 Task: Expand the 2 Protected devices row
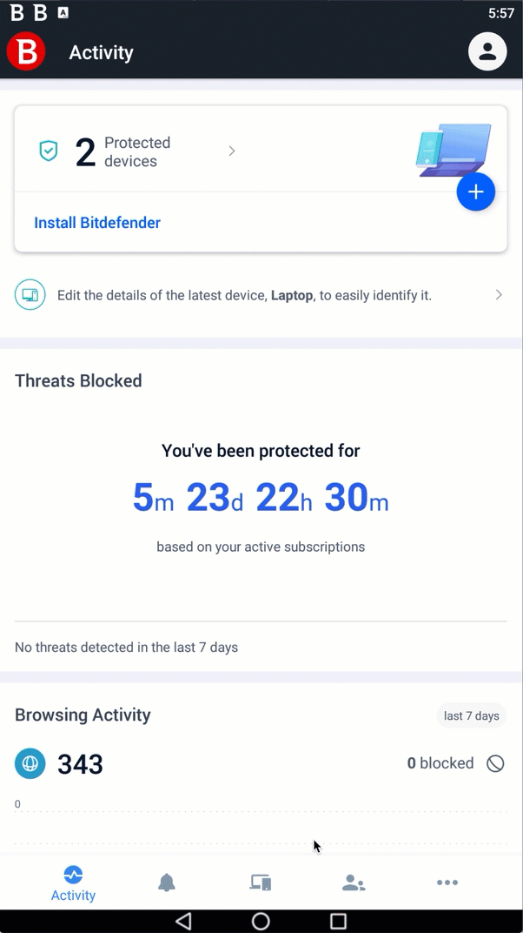(x=231, y=150)
